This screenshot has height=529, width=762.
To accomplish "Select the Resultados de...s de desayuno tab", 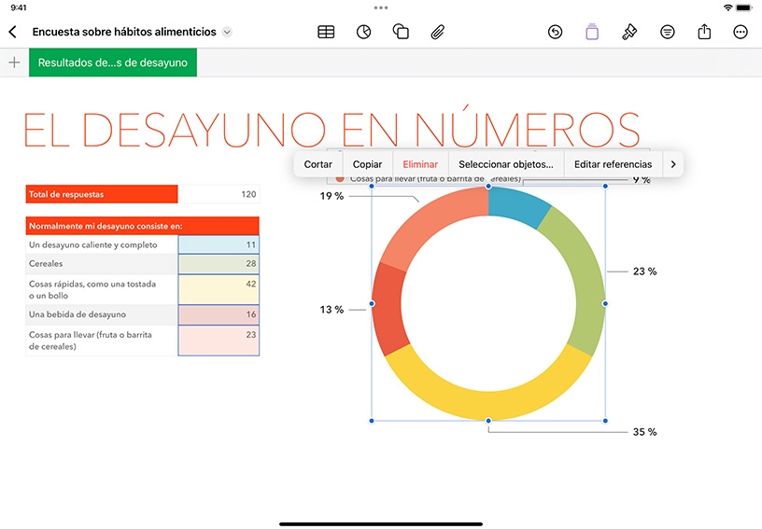I will [113, 63].
